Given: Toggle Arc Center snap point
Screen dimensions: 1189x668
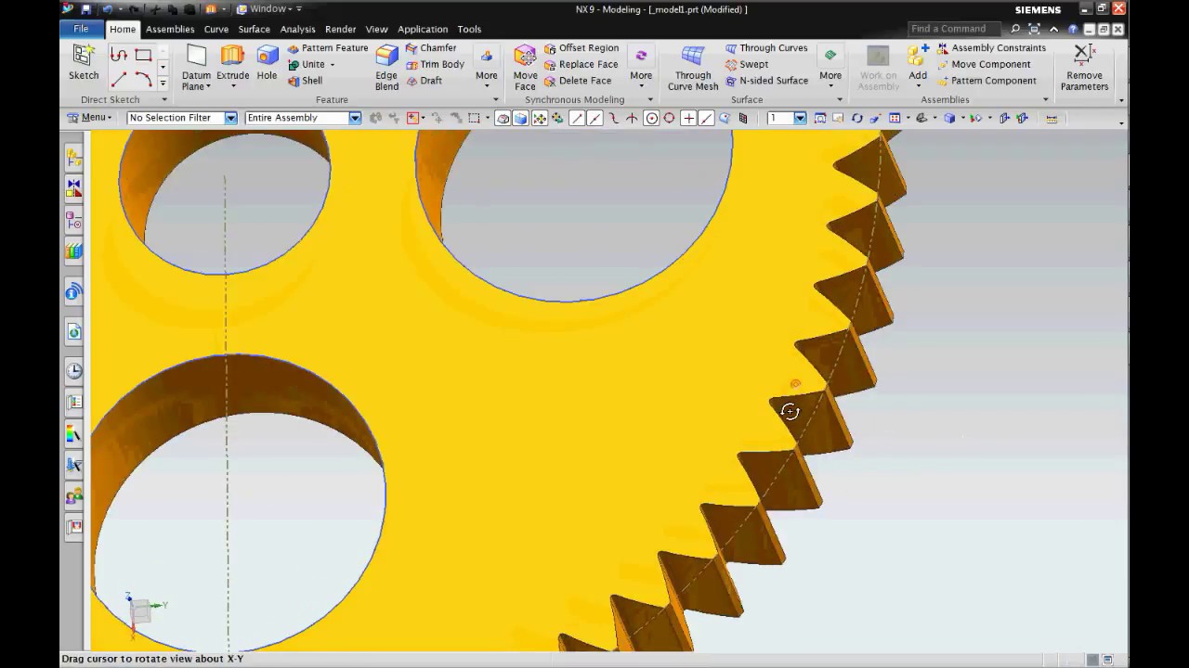Looking at the screenshot, I should tap(651, 118).
